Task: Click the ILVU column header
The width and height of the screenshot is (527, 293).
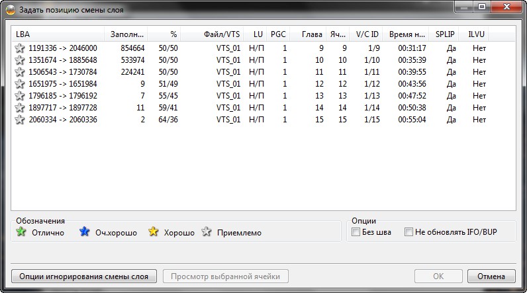Action: pyautogui.click(x=473, y=34)
